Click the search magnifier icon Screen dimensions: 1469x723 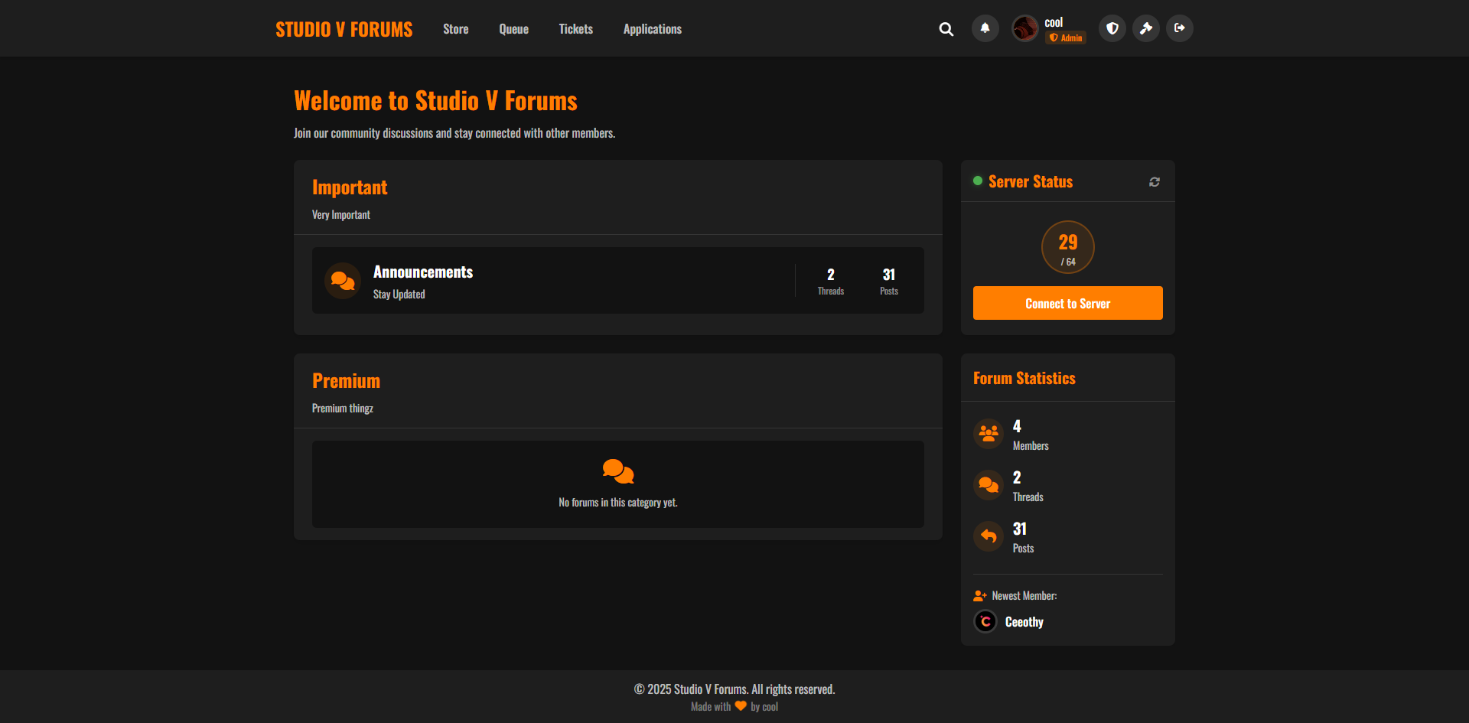pyautogui.click(x=946, y=29)
